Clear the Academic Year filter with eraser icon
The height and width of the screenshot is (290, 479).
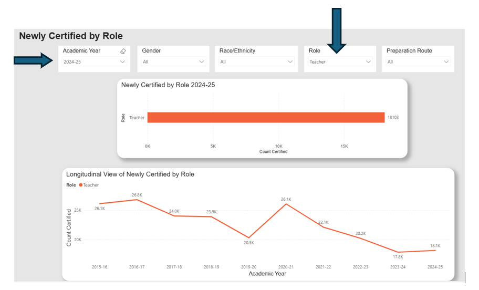pyautogui.click(x=123, y=51)
